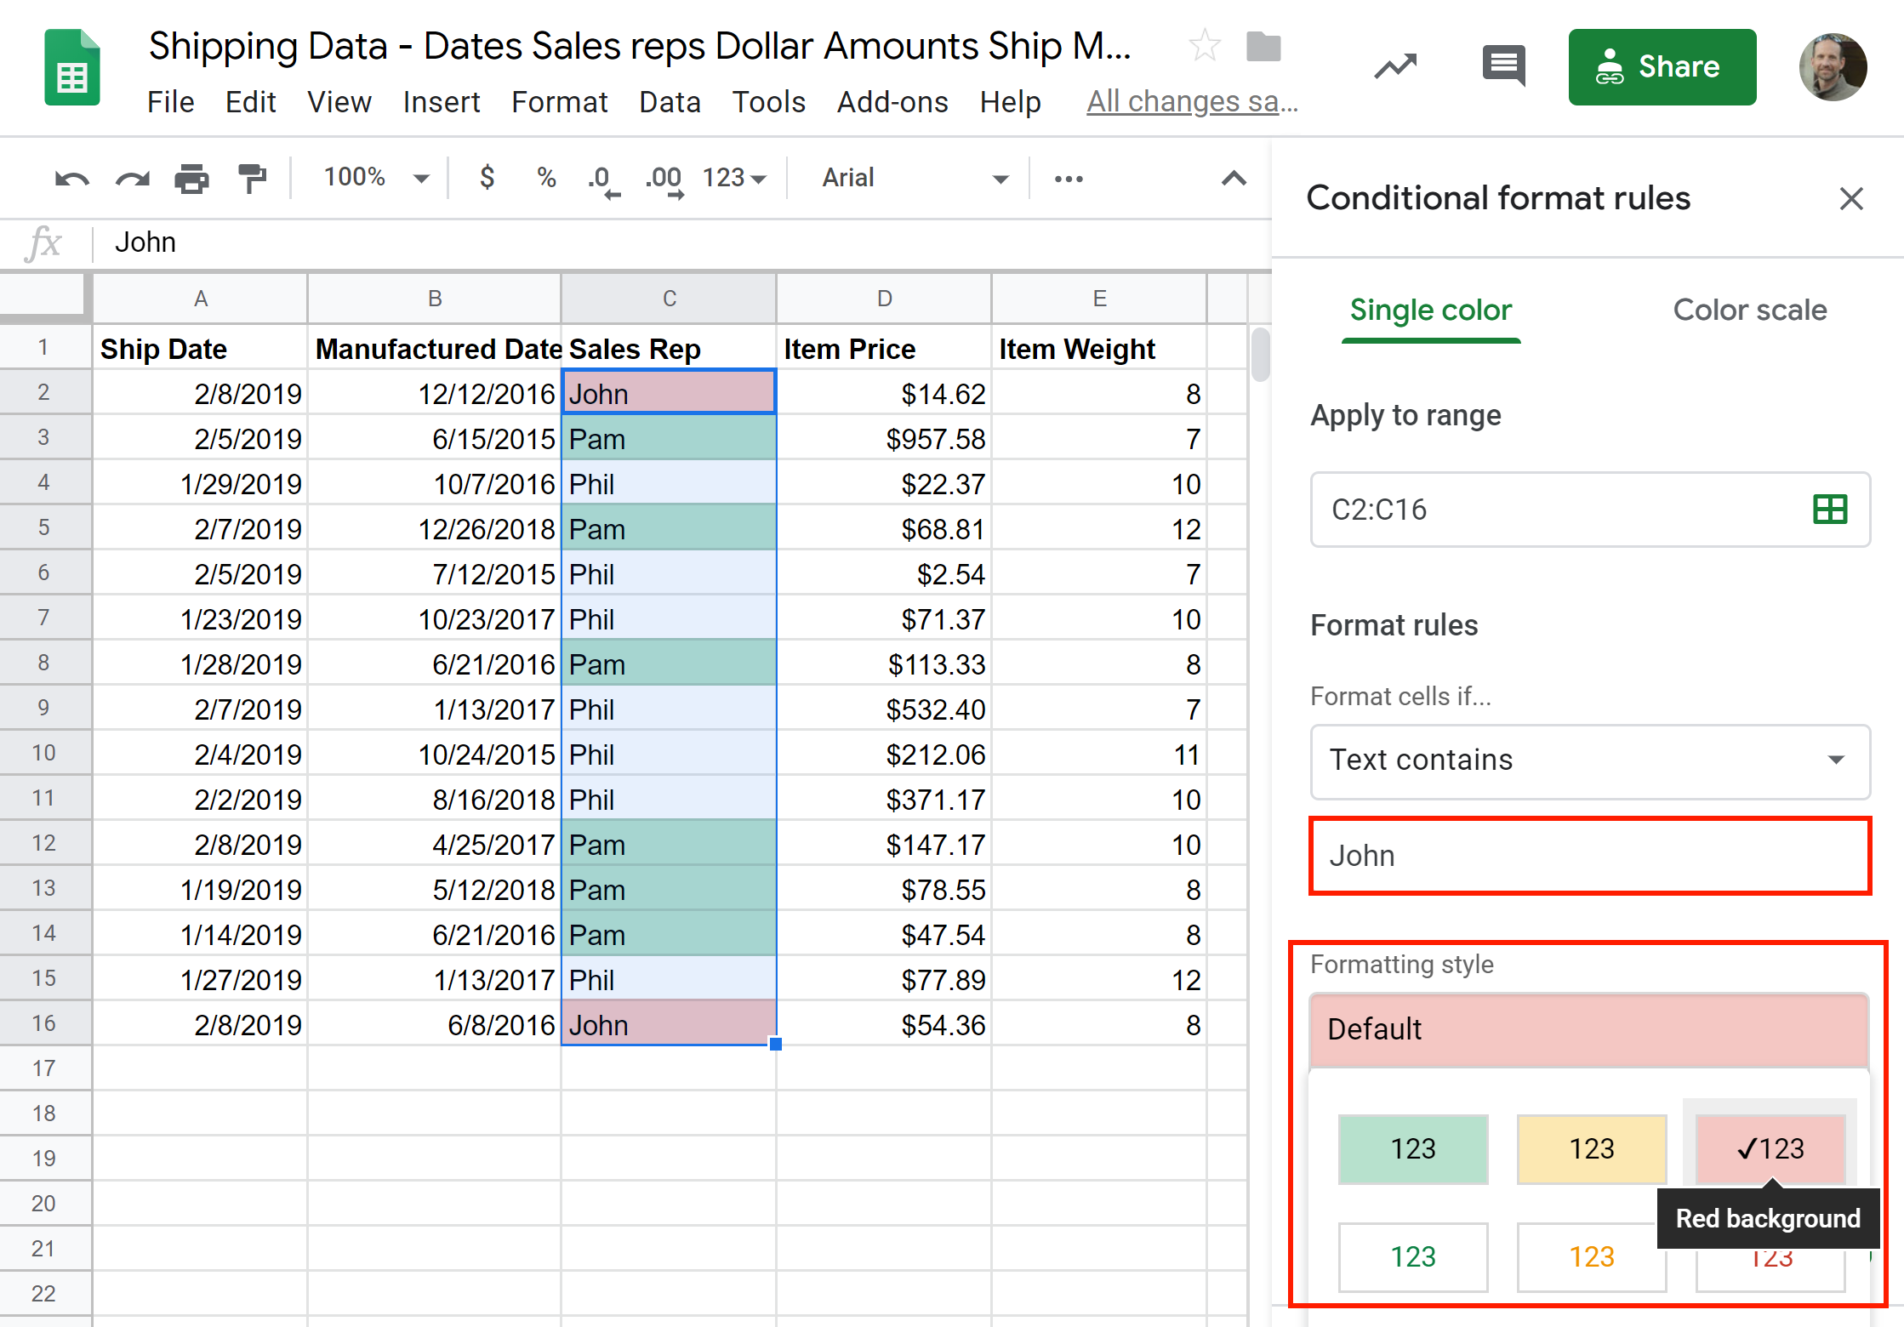The width and height of the screenshot is (1904, 1327).
Task: Open the Format menu
Action: [559, 102]
